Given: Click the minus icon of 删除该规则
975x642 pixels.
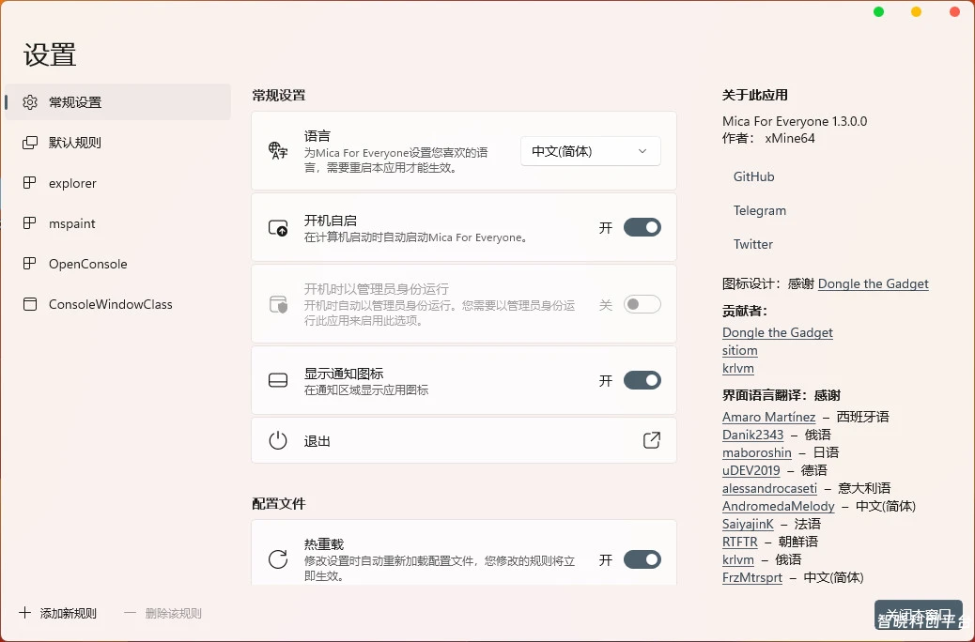Looking at the screenshot, I should pos(130,613).
